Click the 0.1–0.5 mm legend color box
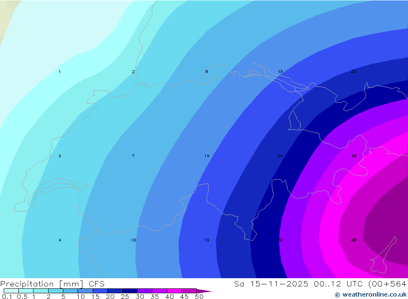This screenshot has height=299, width=408. tap(11, 291)
